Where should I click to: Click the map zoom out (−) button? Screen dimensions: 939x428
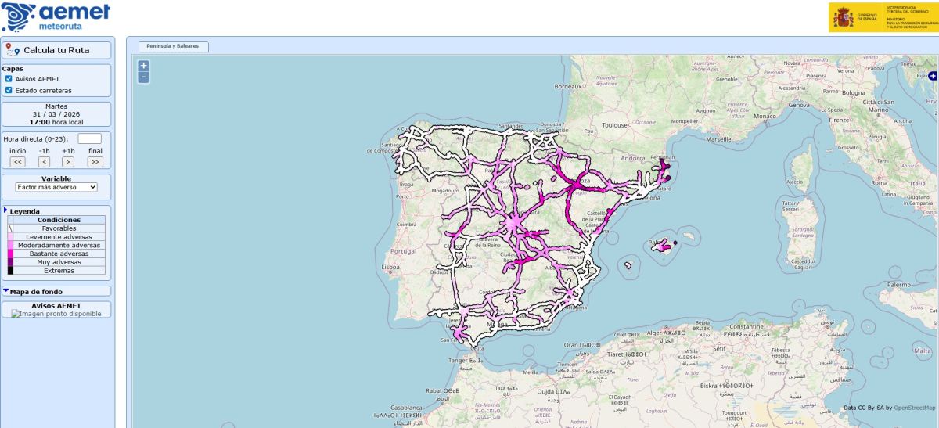tap(143, 77)
